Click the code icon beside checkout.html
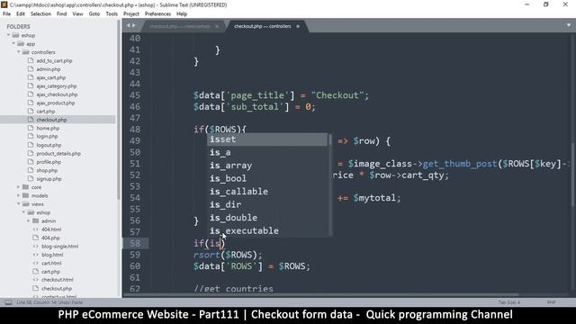This screenshot has height=324, width=576. [x=36, y=280]
